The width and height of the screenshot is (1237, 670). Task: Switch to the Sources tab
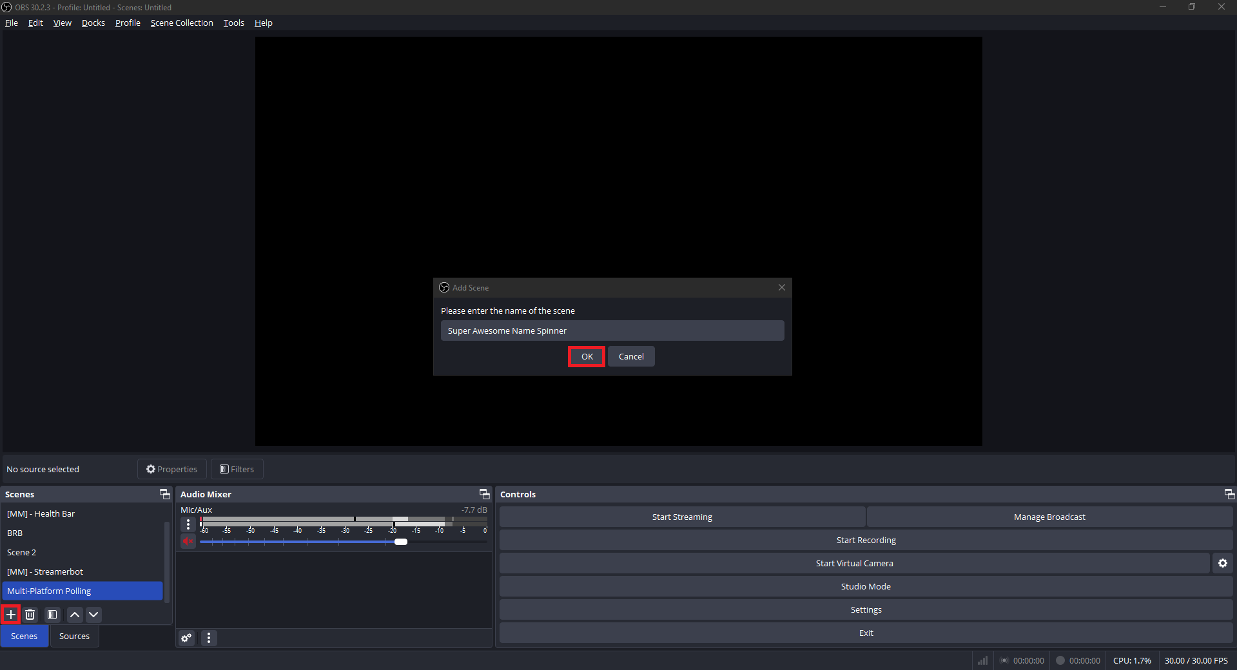point(74,636)
